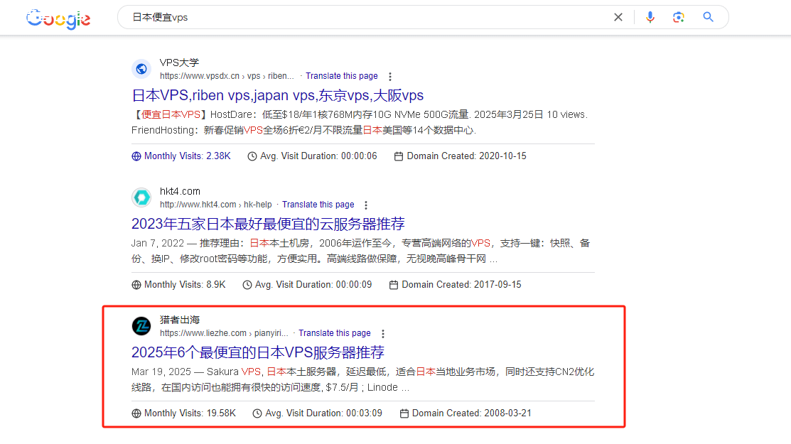The image size is (791, 444).
Task: Click the hkt4.com favicon
Action: 141,197
